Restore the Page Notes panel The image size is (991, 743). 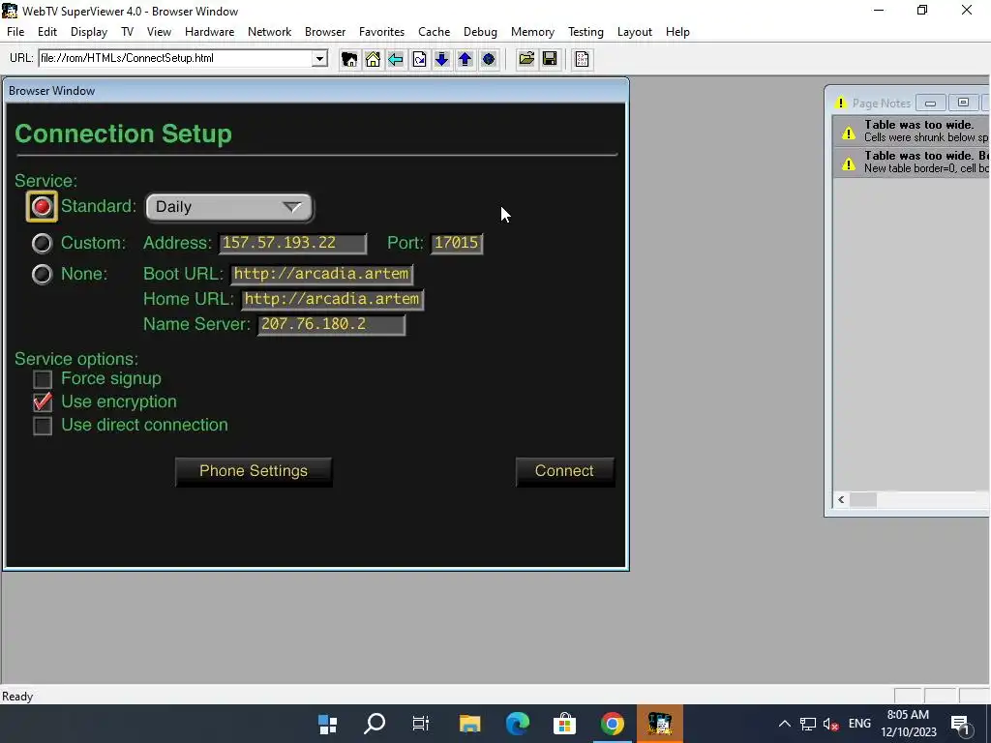click(x=963, y=103)
